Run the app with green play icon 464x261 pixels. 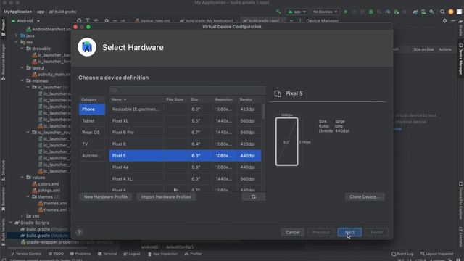pos(345,12)
